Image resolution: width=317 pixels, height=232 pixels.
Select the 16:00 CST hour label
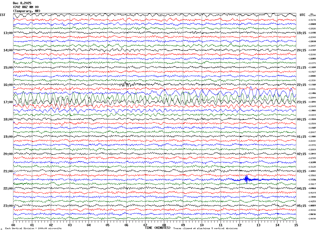click(x=8, y=85)
